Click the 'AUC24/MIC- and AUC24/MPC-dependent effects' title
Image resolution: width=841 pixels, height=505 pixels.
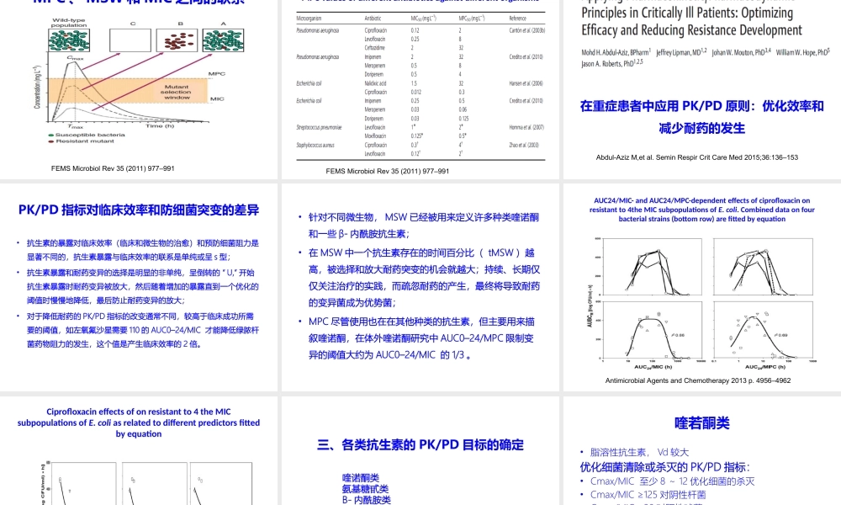click(x=702, y=210)
